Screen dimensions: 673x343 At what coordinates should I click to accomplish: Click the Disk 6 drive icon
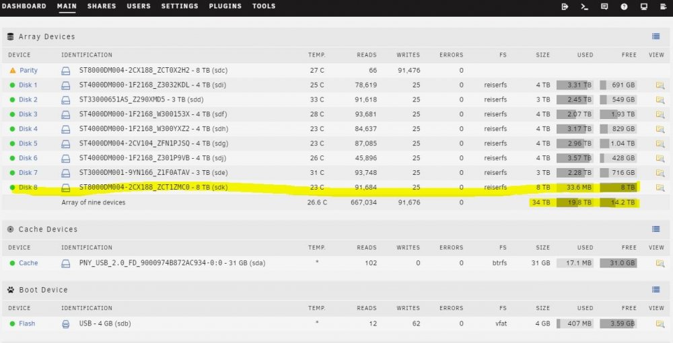pyautogui.click(x=66, y=158)
